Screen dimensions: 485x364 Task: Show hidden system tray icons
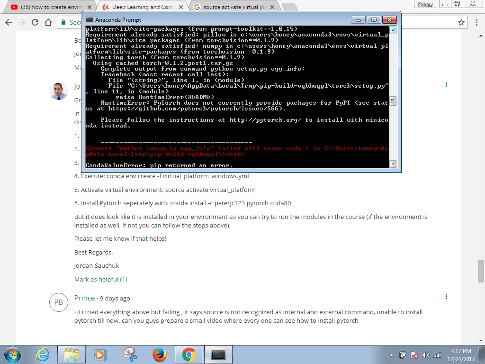[x=392, y=355]
